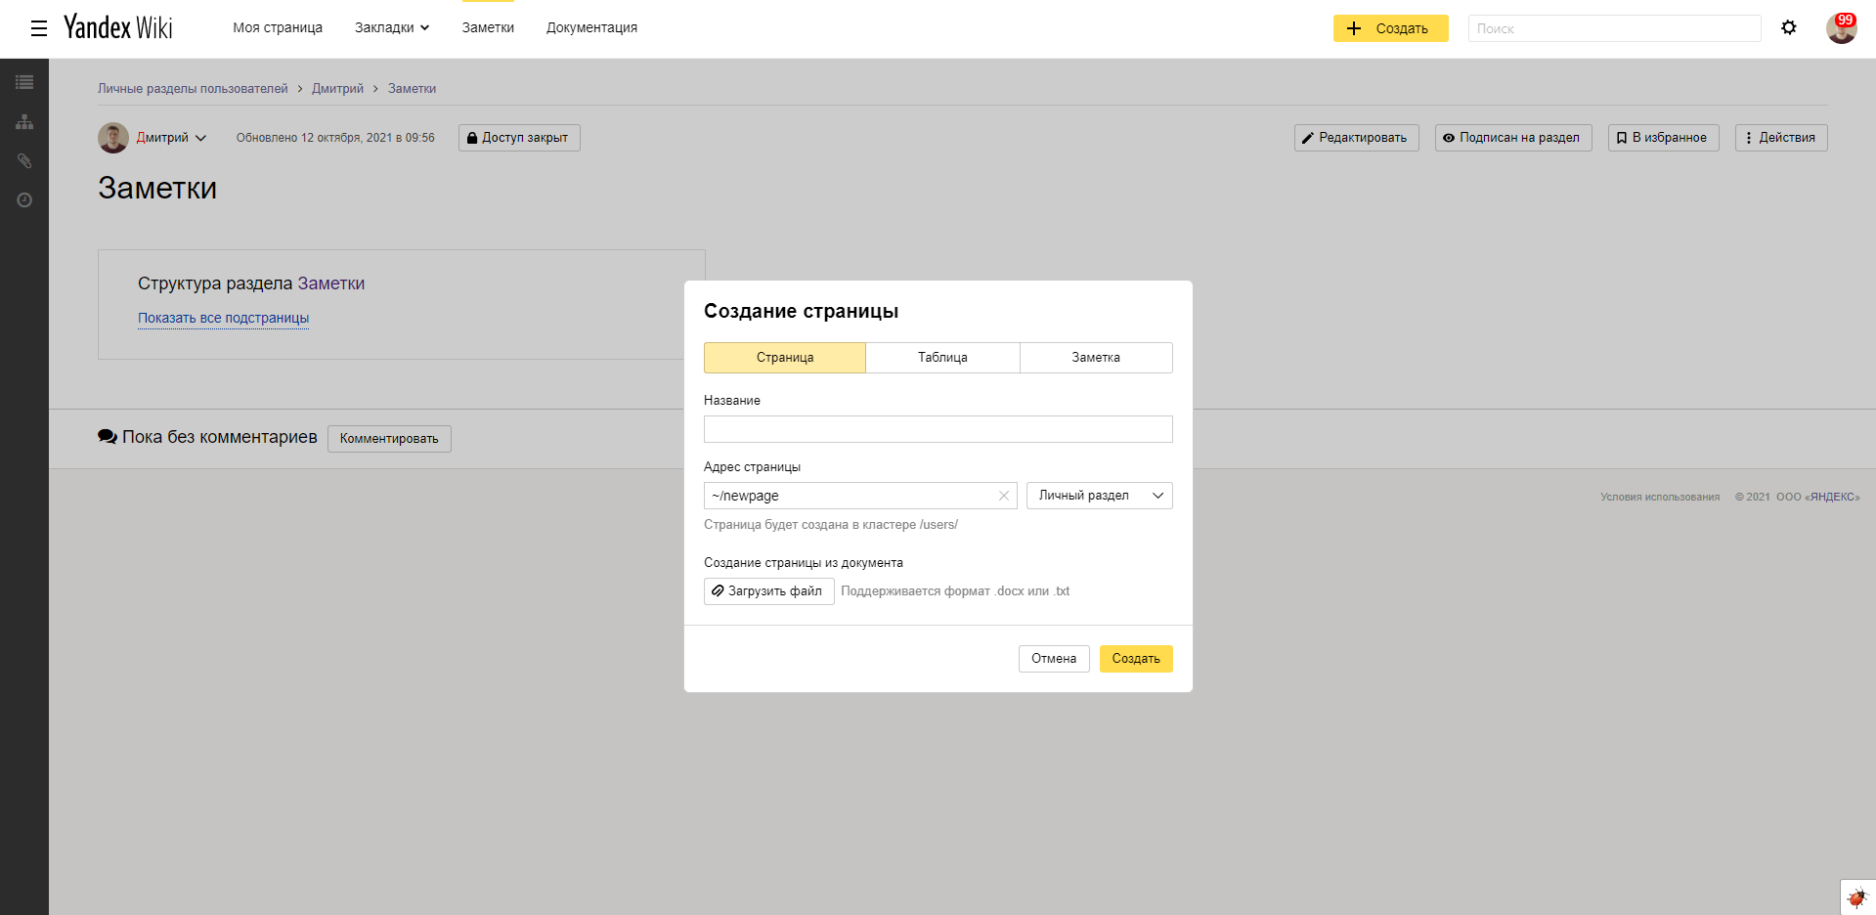Click the user avatar with 99 notifications
Viewport: 1876px width, 915px height.
tap(1841, 28)
